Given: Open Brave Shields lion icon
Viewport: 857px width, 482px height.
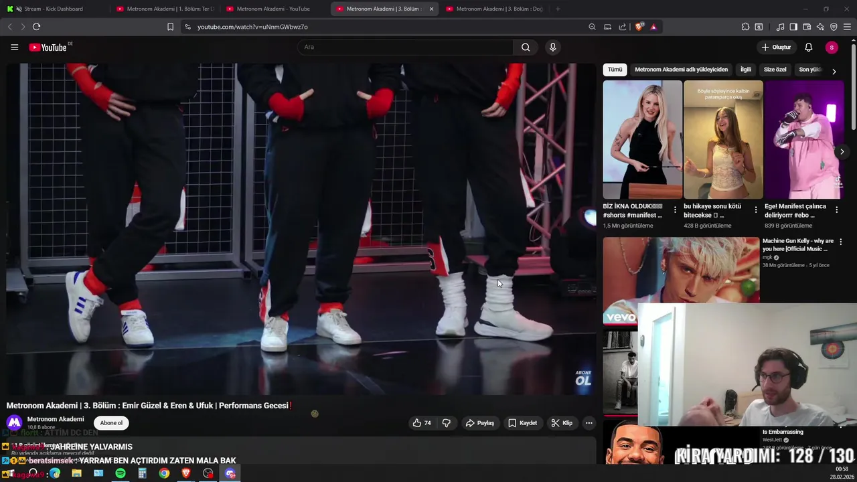Looking at the screenshot, I should (639, 27).
